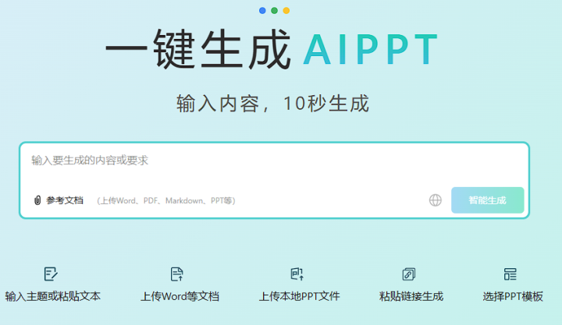Click the upload formats hint text (上传Word、PDF...)
This screenshot has width=562, height=325.
(x=166, y=200)
